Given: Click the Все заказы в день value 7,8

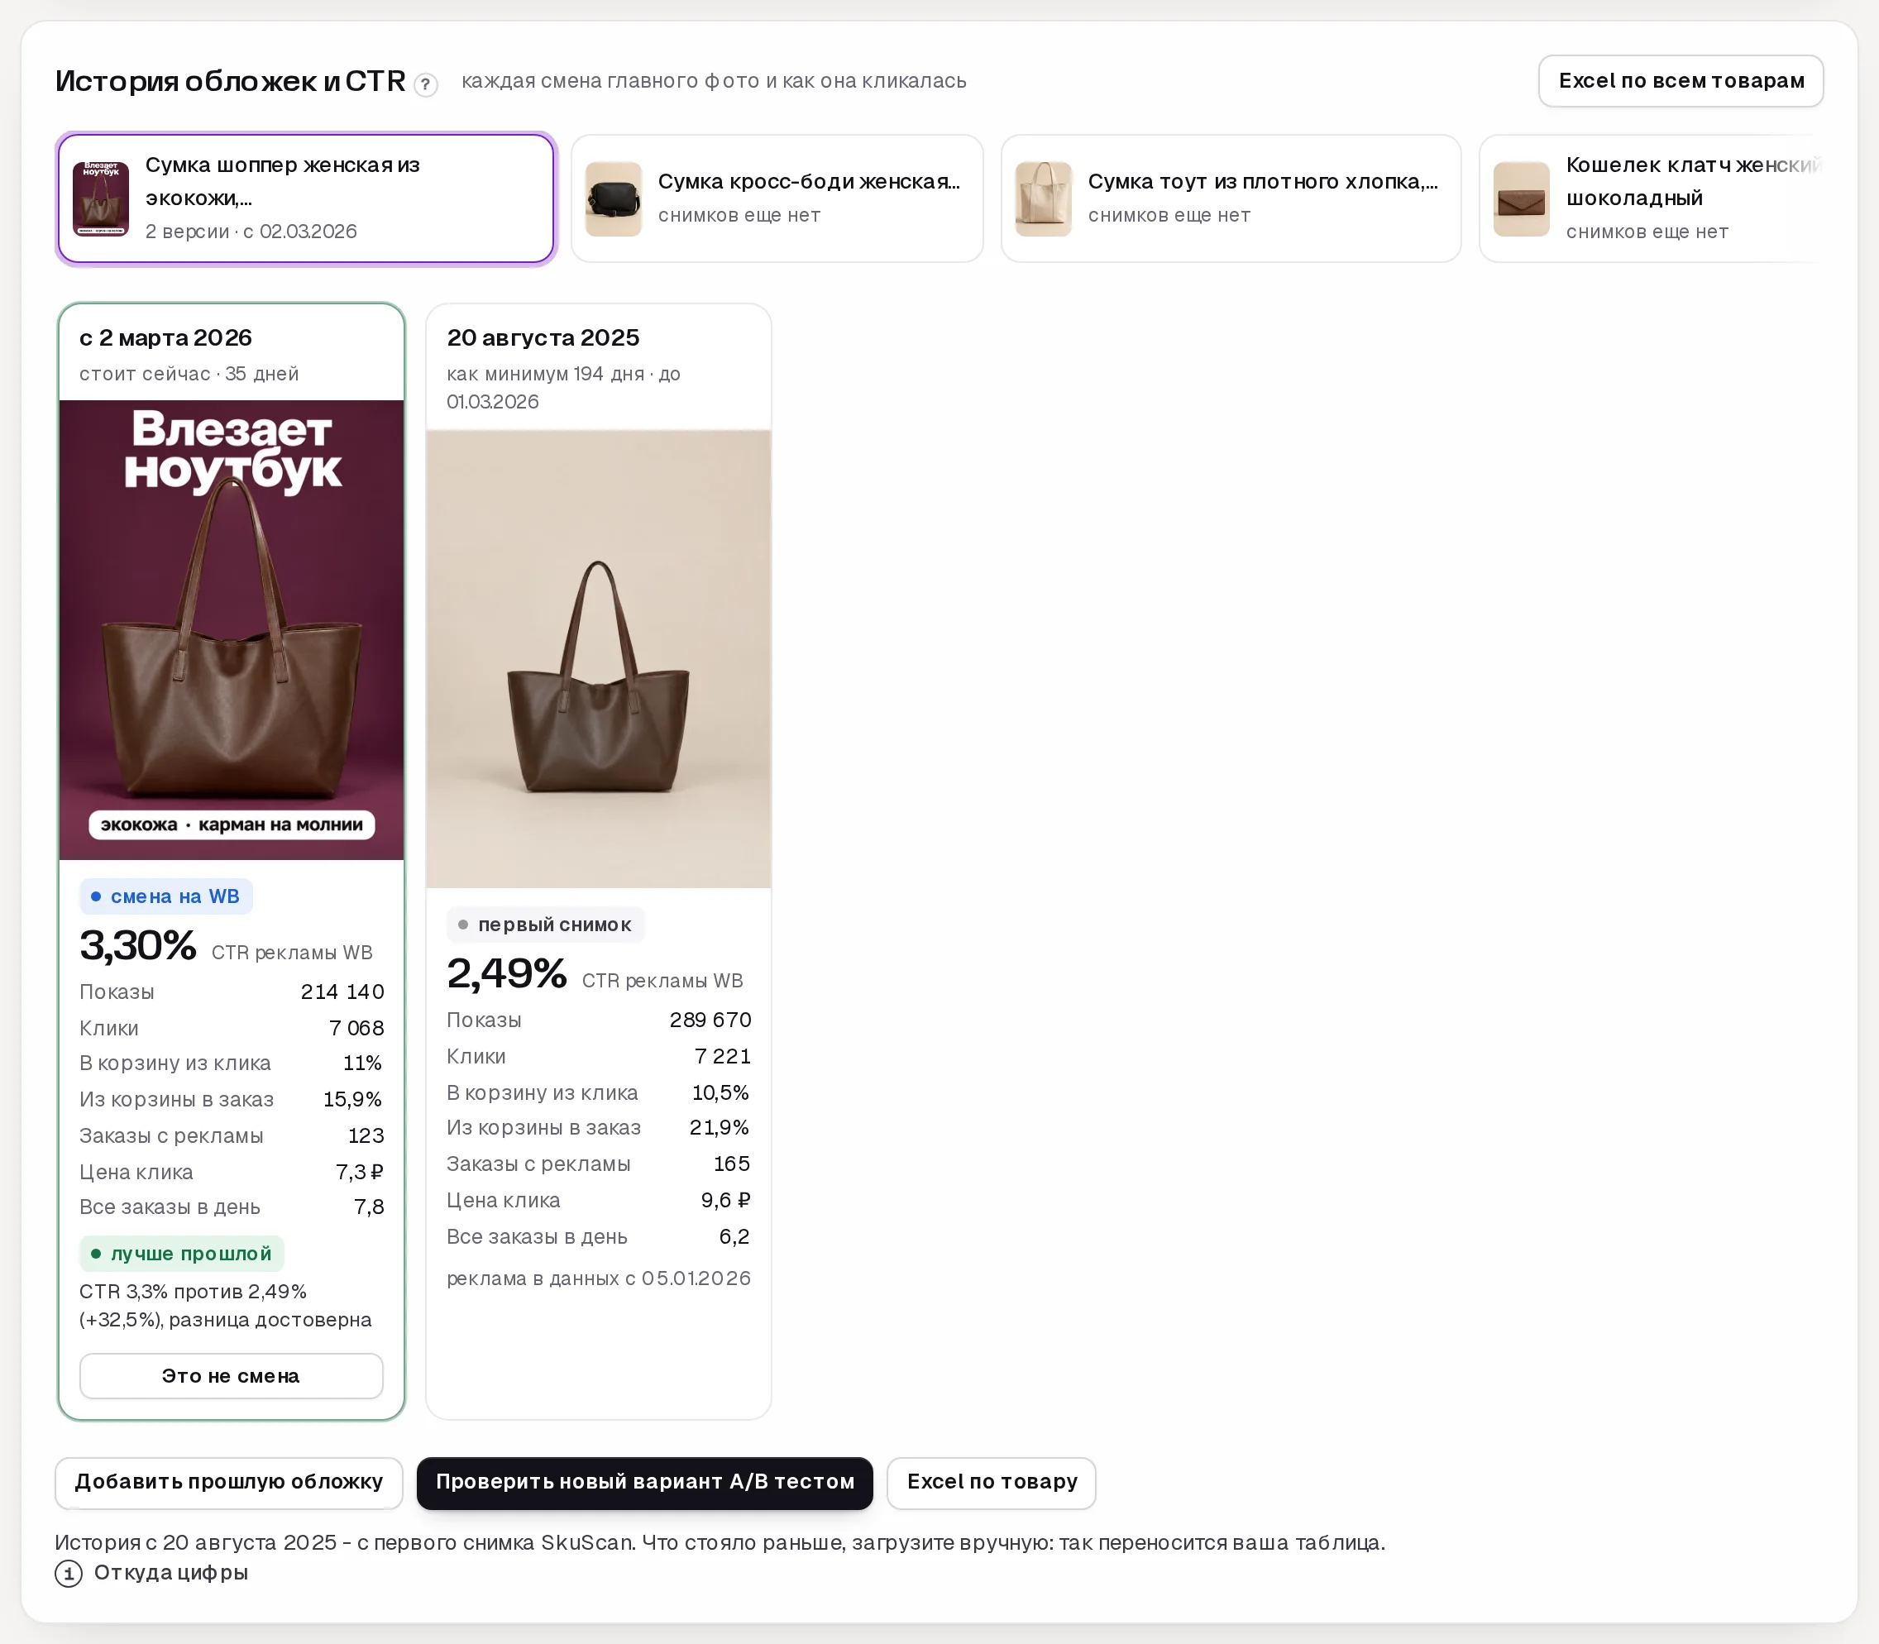Looking at the screenshot, I should (x=369, y=1207).
